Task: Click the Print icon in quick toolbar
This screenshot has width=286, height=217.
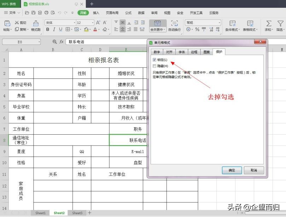Action: pos(47,13)
